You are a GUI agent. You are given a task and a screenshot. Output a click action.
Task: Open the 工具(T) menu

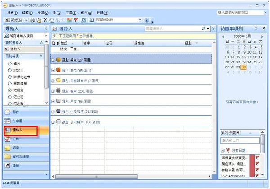coord(71,13)
